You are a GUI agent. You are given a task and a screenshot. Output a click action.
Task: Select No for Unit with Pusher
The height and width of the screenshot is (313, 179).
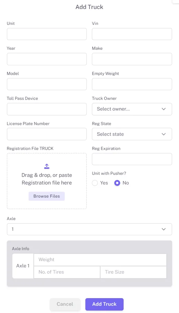117,183
